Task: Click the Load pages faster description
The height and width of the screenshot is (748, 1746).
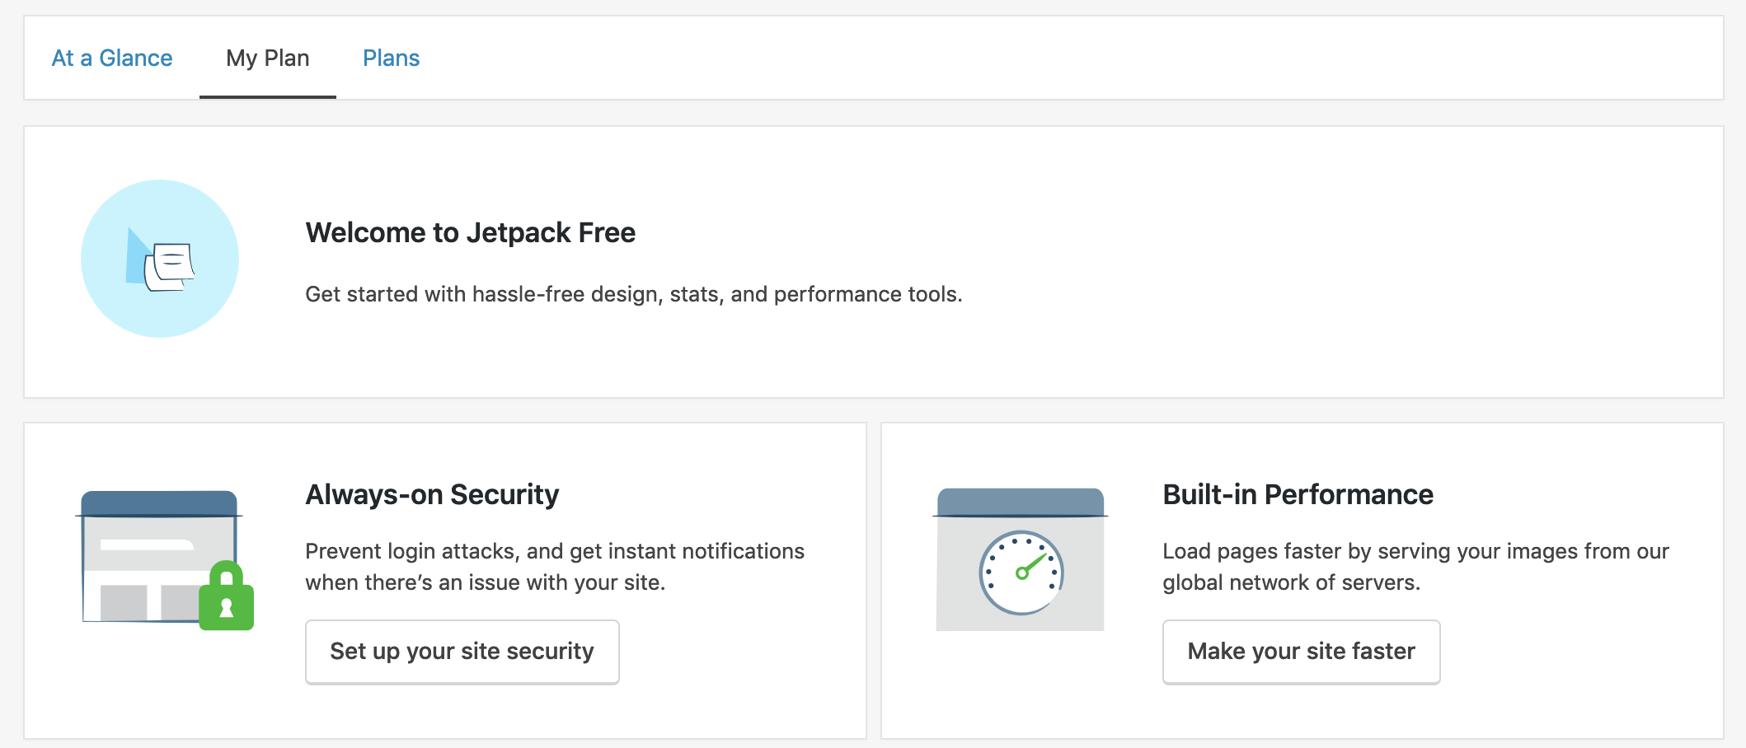Action: coord(1415,567)
